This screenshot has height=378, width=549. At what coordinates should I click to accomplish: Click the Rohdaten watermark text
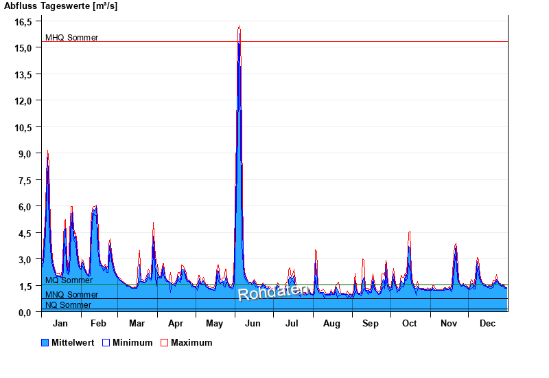click(x=270, y=291)
